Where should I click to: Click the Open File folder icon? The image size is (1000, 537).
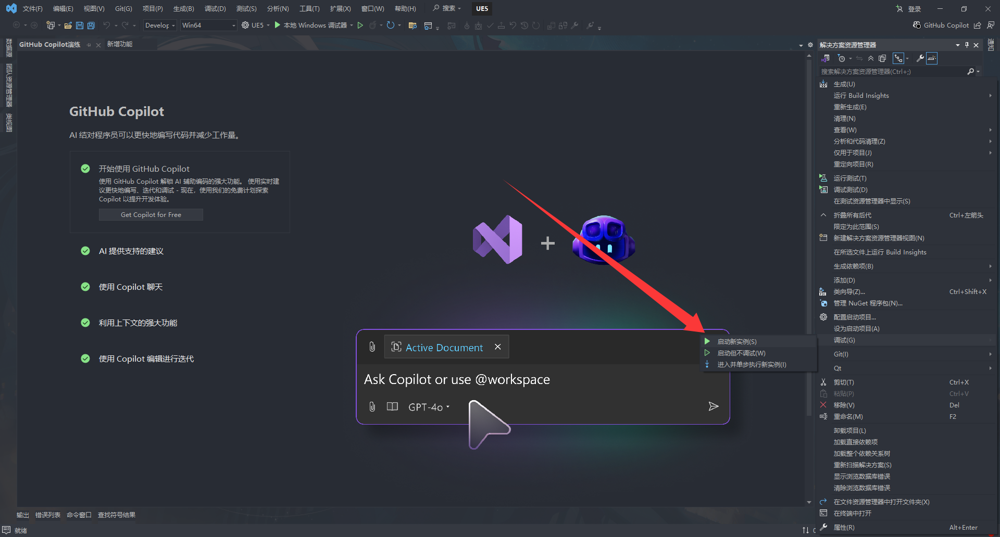coord(68,25)
